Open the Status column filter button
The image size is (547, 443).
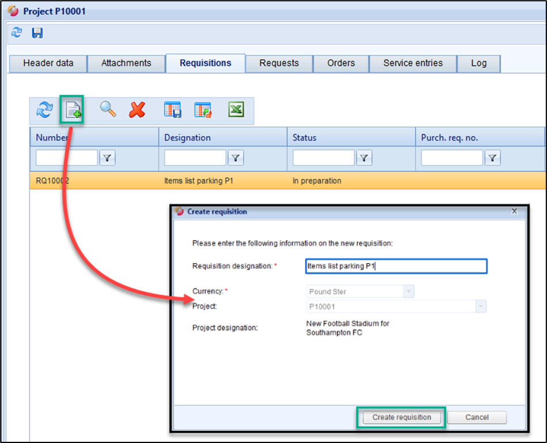364,158
